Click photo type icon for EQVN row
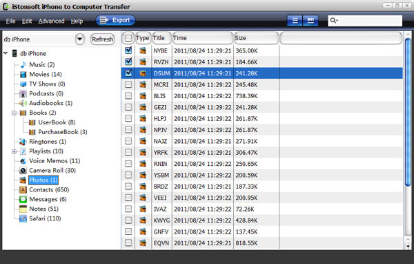This screenshot has width=414, height=264. tap(143, 243)
